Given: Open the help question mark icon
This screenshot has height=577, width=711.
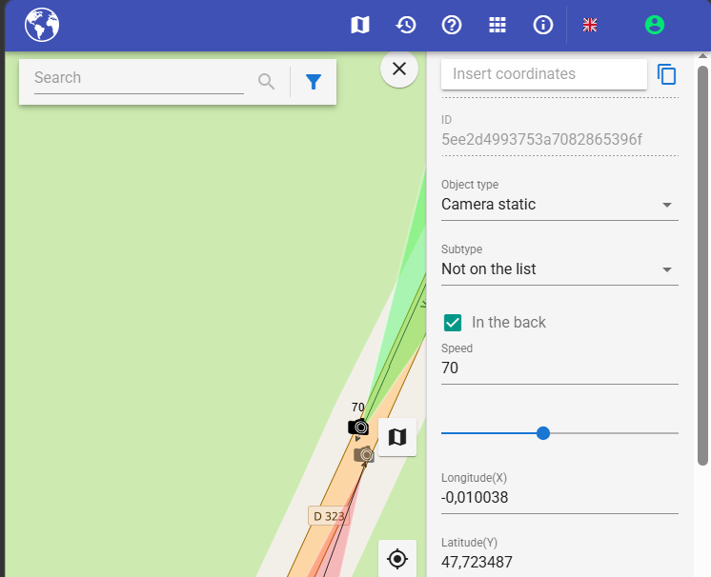Looking at the screenshot, I should (x=452, y=25).
